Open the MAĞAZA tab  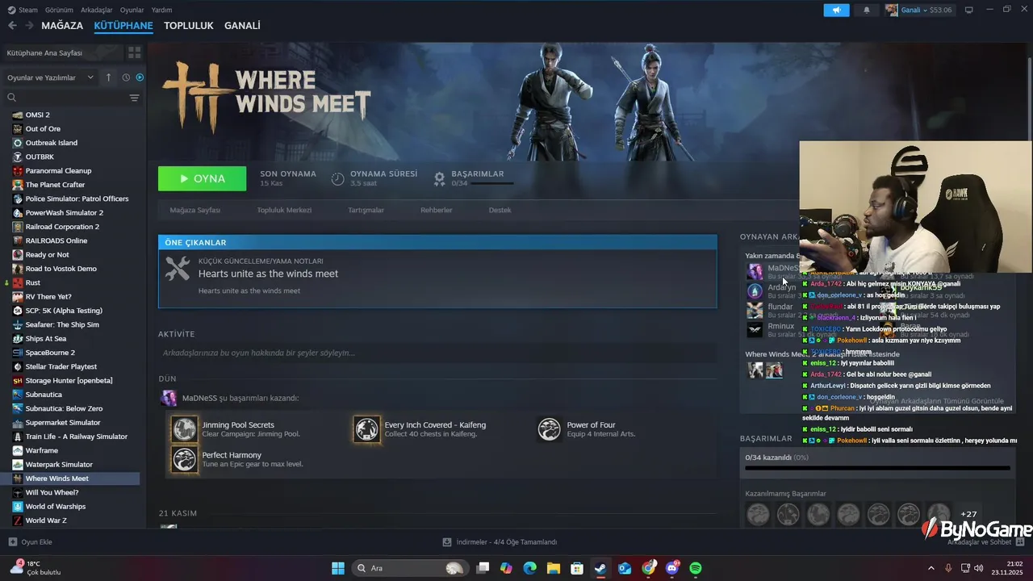click(62, 26)
